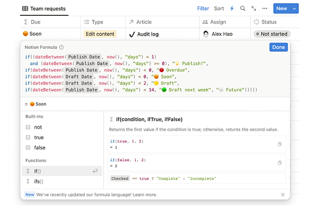The width and height of the screenshot is (320, 209).
Task: Click inside the formula code editor
Action: tap(155, 73)
